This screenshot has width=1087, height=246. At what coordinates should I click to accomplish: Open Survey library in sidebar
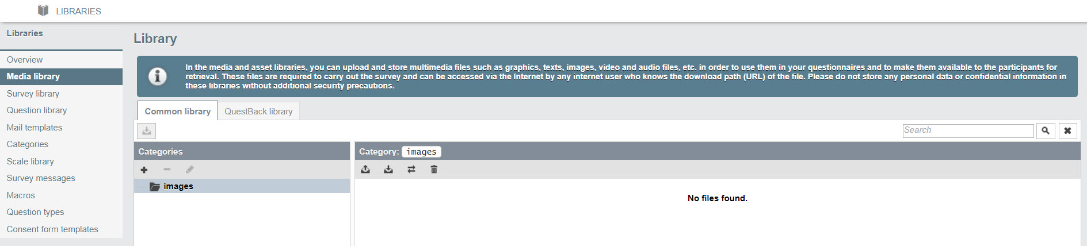pyautogui.click(x=33, y=94)
